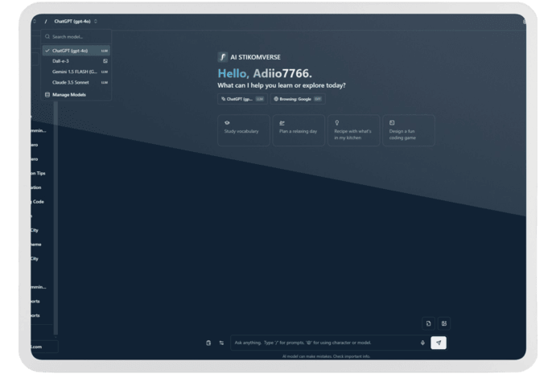Screen dimensions: 556x378
Task: Click the AI STIKOMVERSE logo icon
Action: [x=222, y=57]
